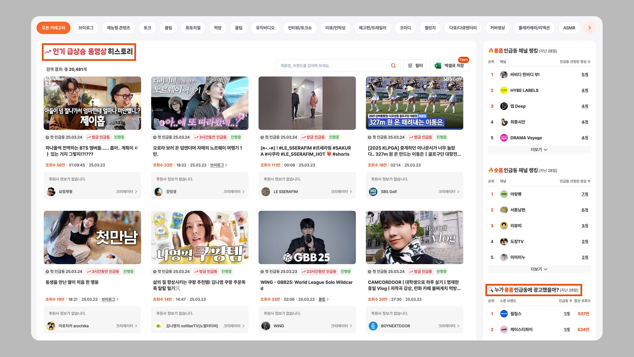Viewport: 634px width, 357px height.
Task: Expand 더보기 under the shortform channel ranking
Action: (539, 269)
